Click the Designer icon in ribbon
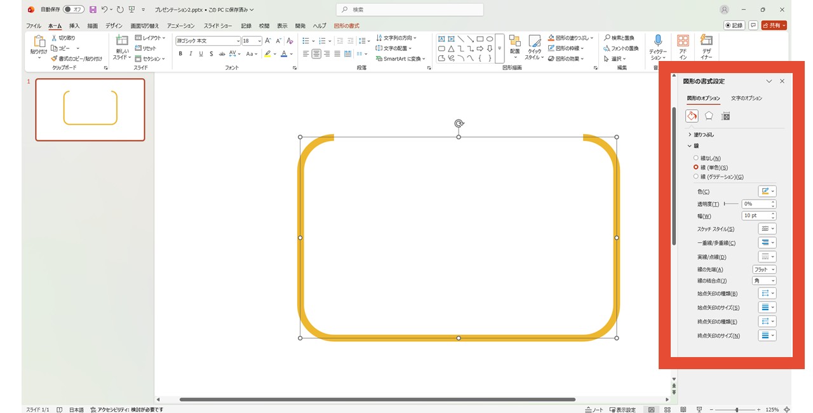813x413 pixels. (x=706, y=41)
